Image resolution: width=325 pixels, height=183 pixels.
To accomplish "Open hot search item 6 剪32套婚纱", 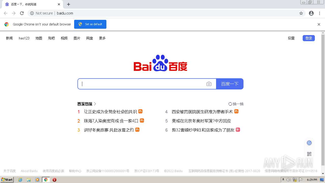I will click(x=203, y=130).
